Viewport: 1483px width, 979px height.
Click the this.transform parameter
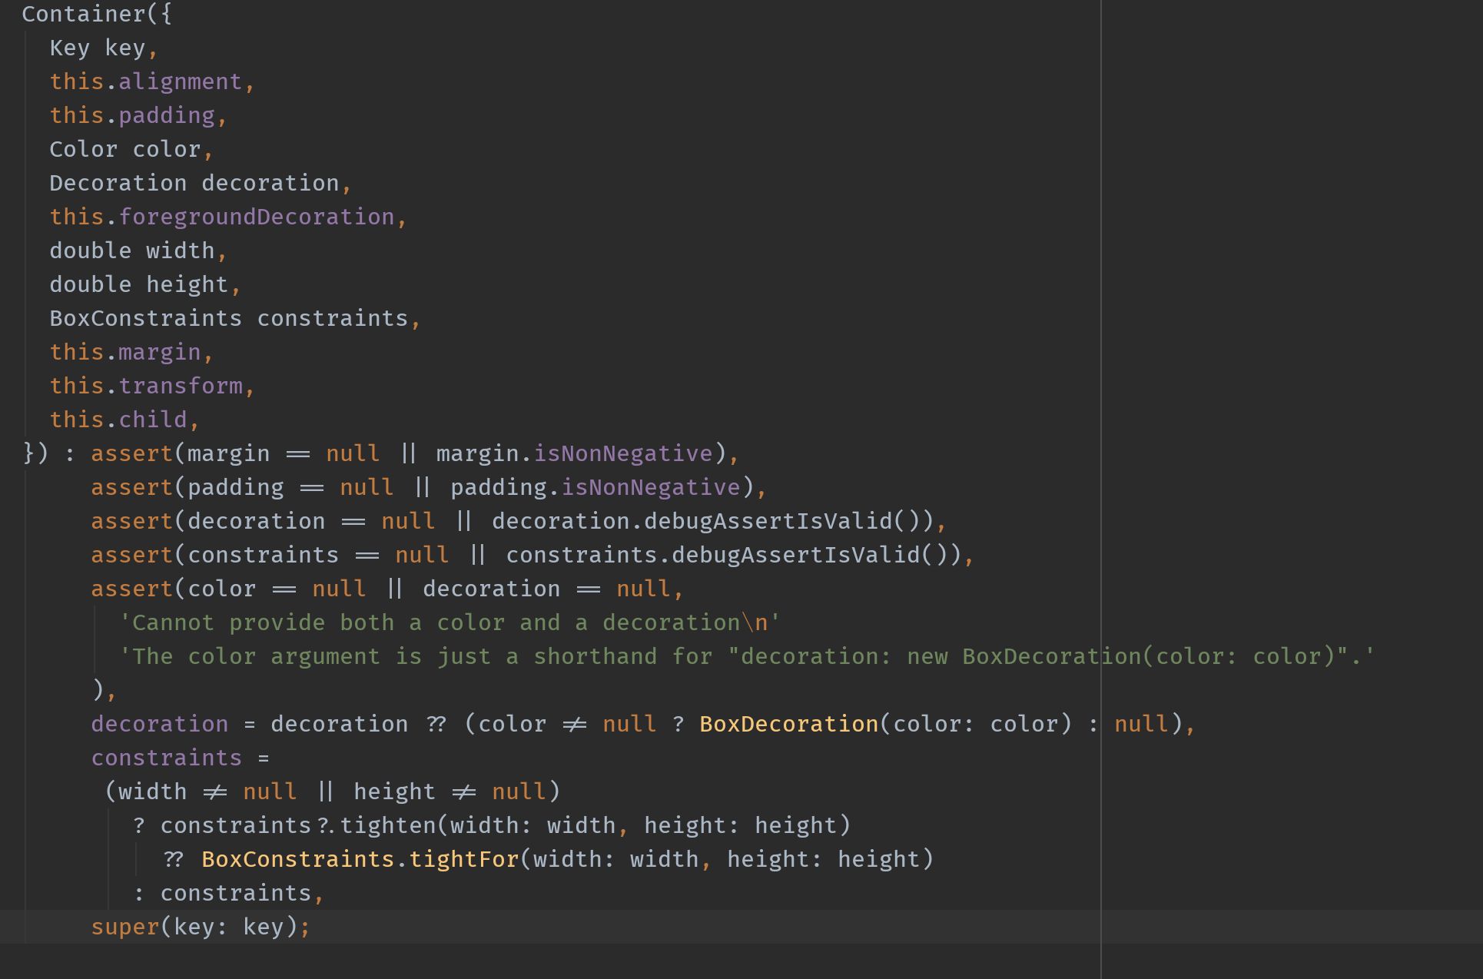pos(146,386)
